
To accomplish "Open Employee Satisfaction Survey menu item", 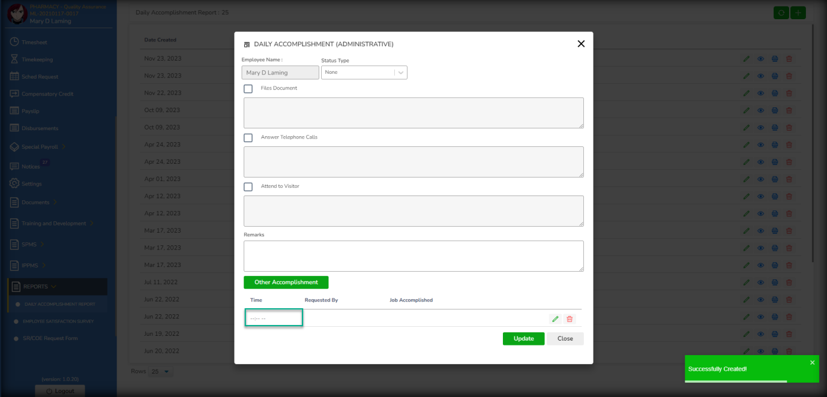I will tap(59, 321).
